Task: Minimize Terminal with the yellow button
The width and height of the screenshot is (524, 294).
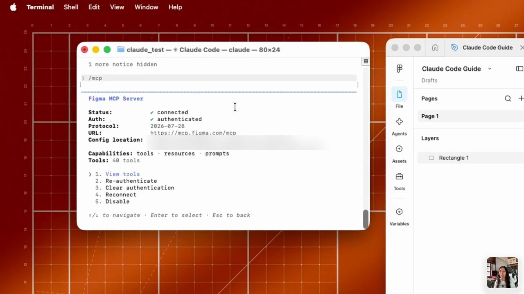Action: [x=96, y=49]
